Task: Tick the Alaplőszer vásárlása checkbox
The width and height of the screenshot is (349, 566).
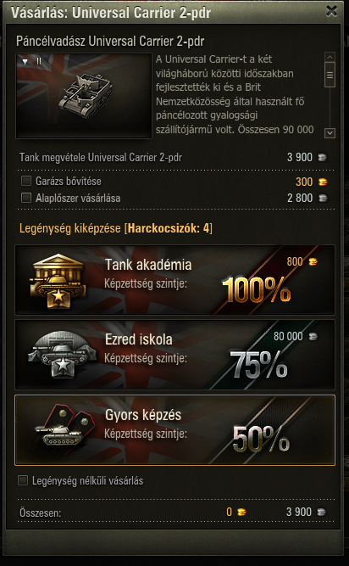Action: 26,198
